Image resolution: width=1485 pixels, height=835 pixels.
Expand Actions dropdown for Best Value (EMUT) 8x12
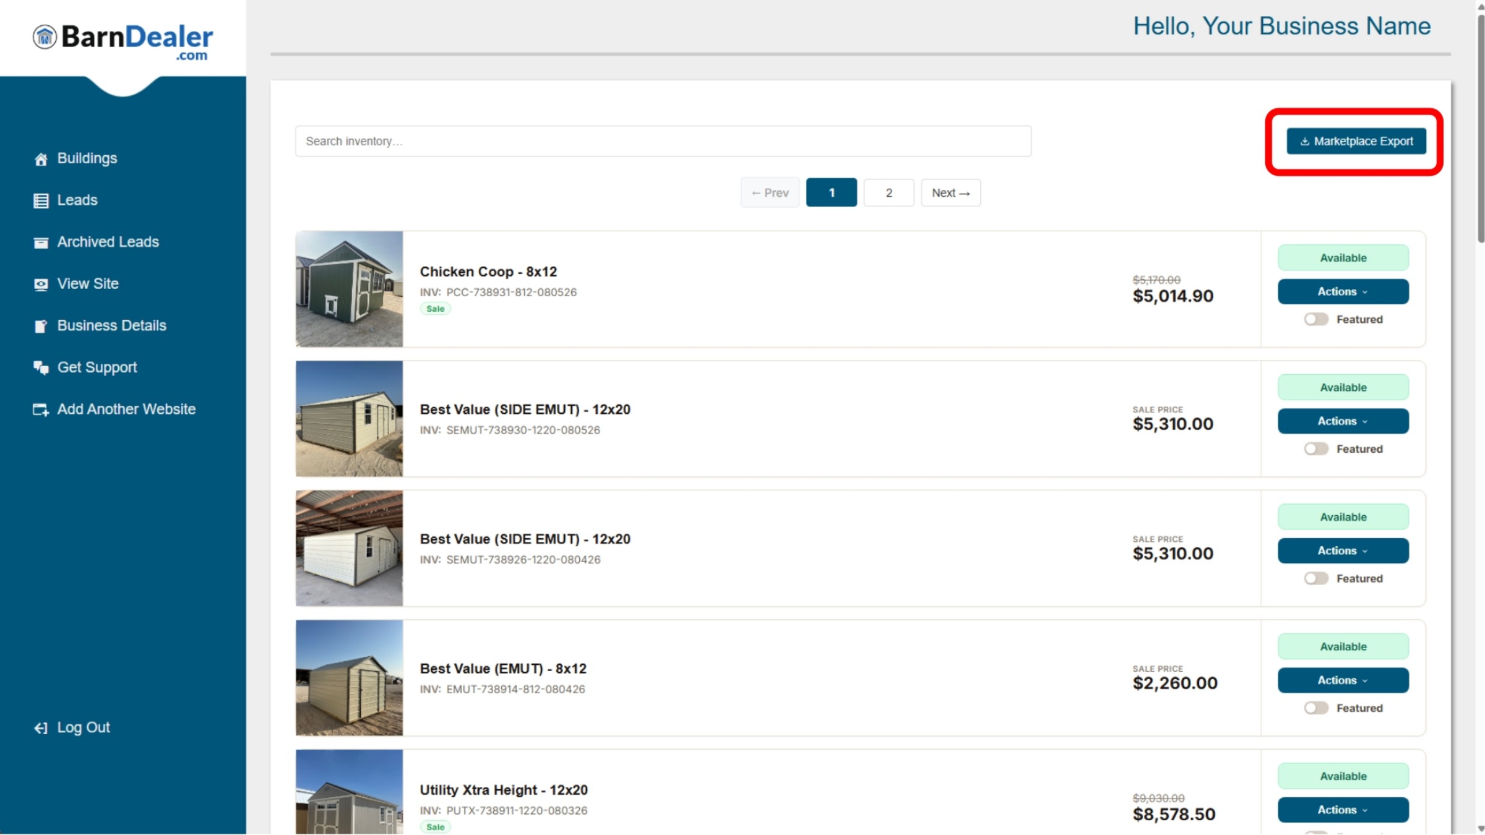point(1343,680)
